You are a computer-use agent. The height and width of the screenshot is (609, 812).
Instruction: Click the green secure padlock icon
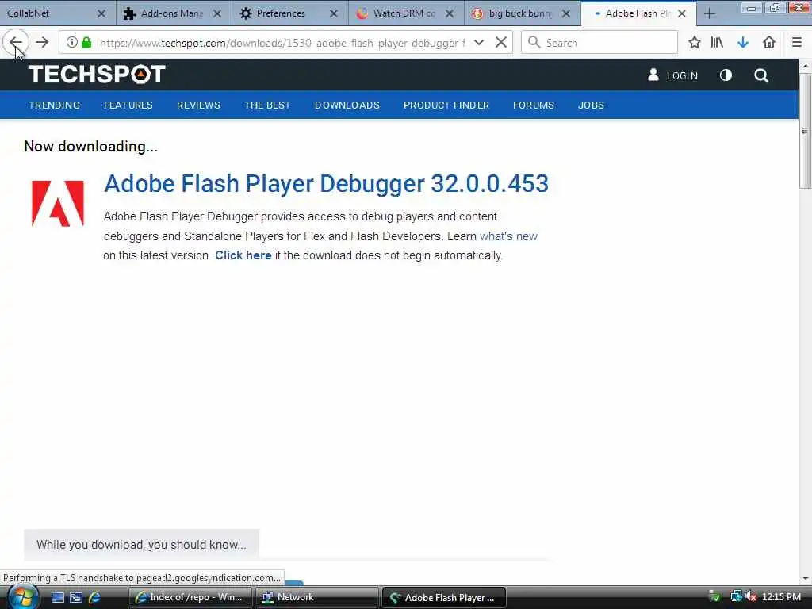click(x=87, y=43)
